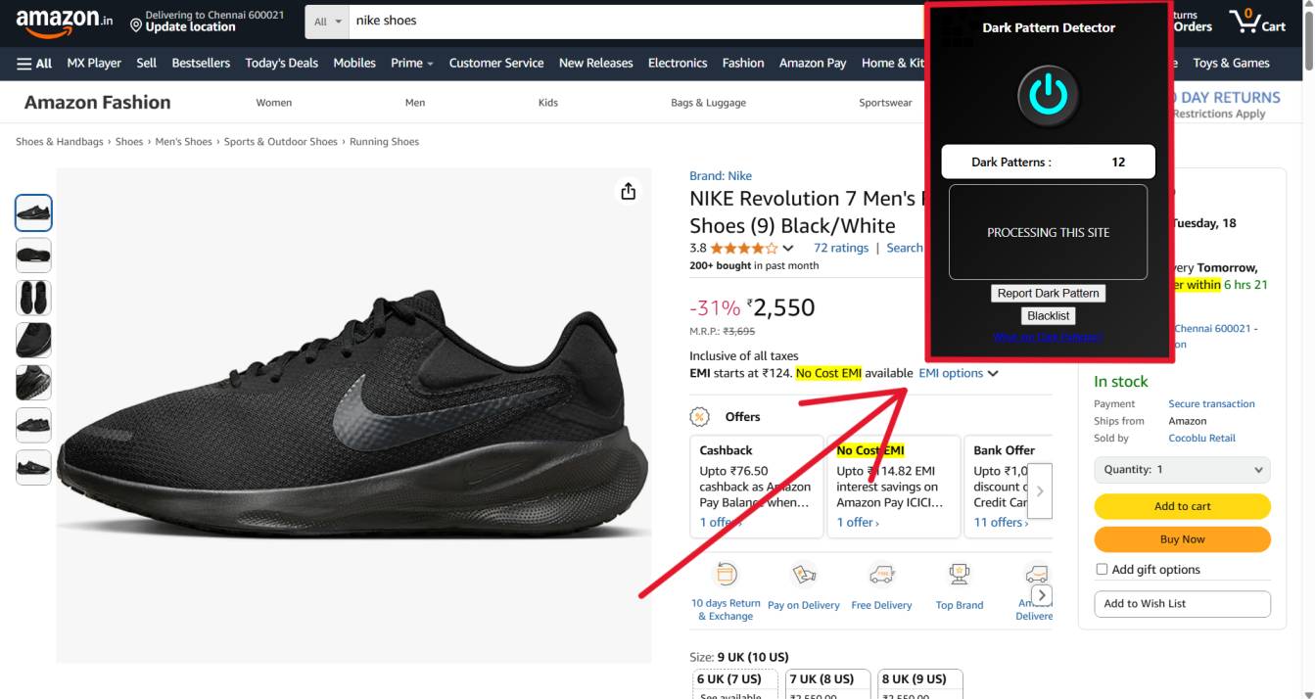The width and height of the screenshot is (1315, 699).
Task: Click the share icon on product image
Action: click(629, 191)
